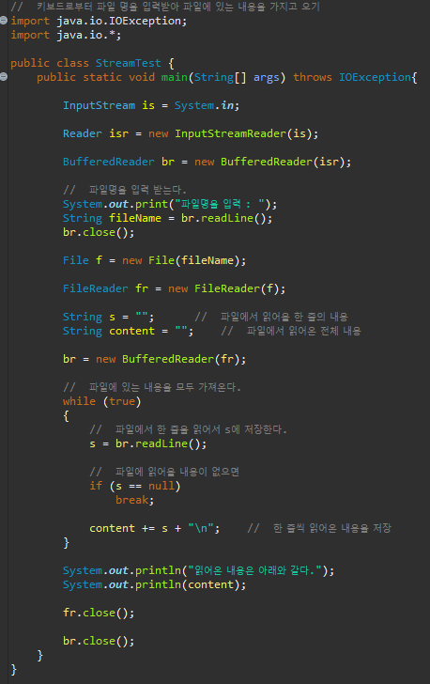Click "new File(fileName)" expression

180,260
